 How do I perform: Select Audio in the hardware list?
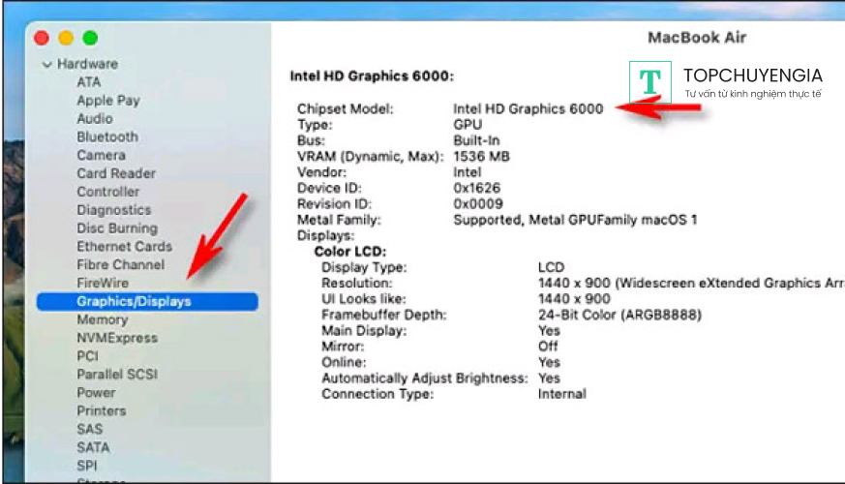coord(95,119)
